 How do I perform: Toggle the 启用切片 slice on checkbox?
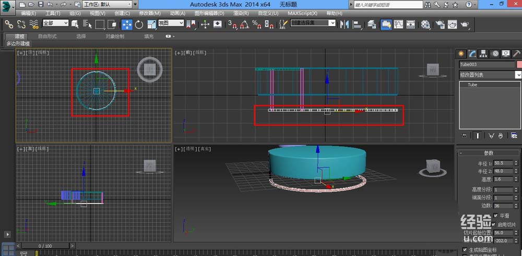tap(494, 224)
